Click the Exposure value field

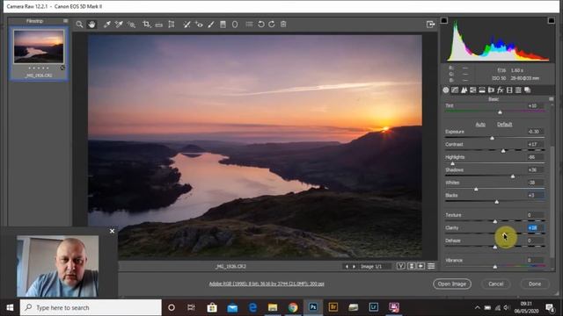(535, 132)
